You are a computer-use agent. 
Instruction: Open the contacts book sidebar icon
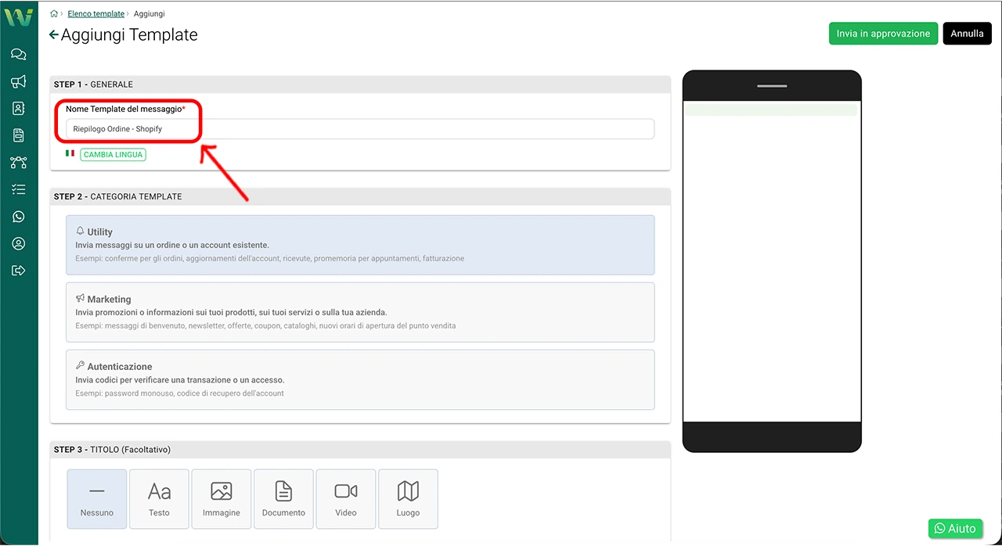point(19,108)
